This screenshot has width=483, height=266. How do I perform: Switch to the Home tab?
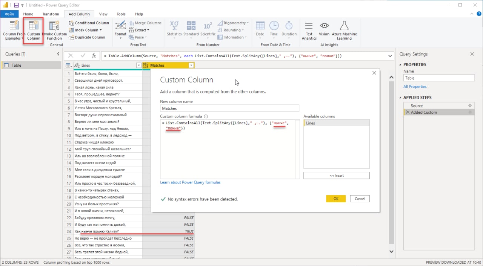(x=28, y=14)
